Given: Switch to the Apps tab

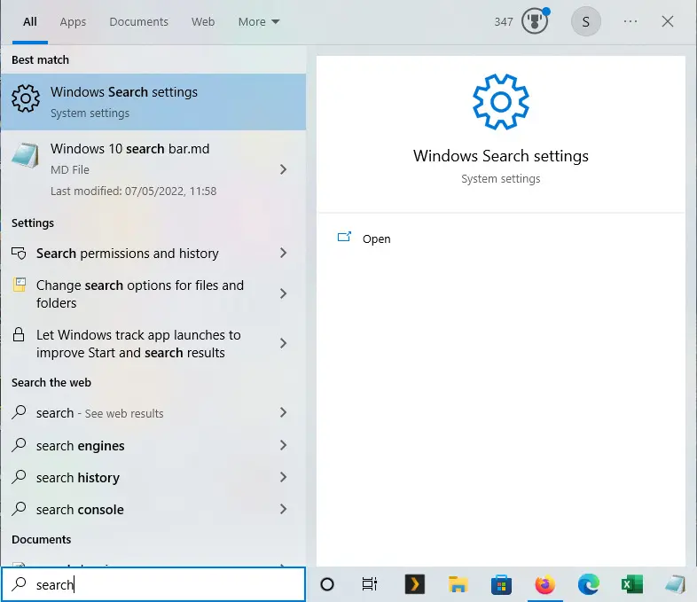Looking at the screenshot, I should pyautogui.click(x=73, y=22).
